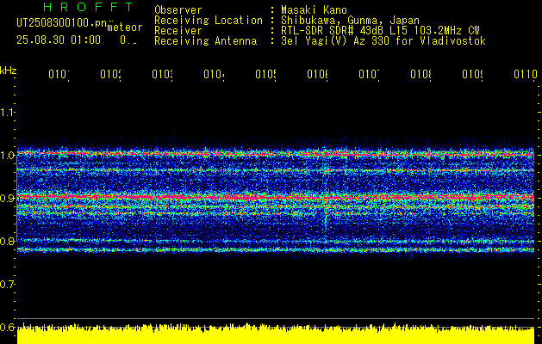Select the file name UT2508300100.pn
The image size is (542, 344).
tap(62, 23)
